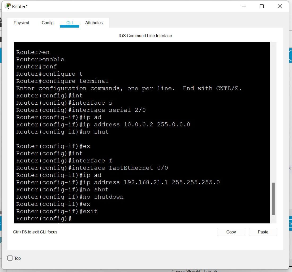This screenshot has height=272, width=292.
Task: Select the CLI tab
Action: (x=69, y=23)
